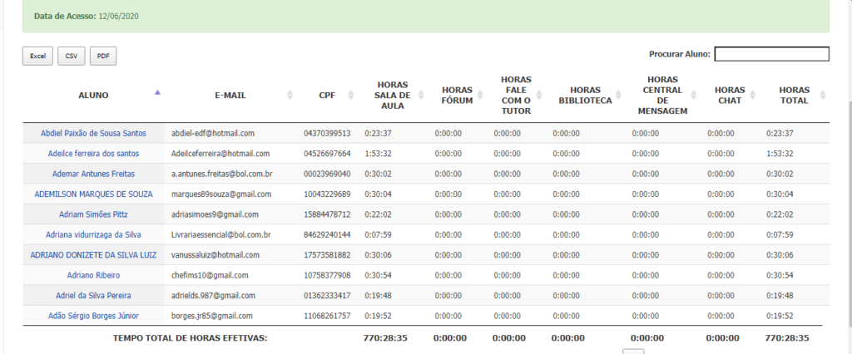852x354 pixels.
Task: View Adão Sérgio Borges Júnior details
Action: pos(93,316)
